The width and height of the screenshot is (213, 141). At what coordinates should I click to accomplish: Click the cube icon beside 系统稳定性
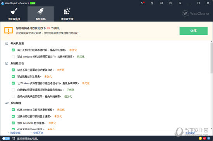coord(7,63)
